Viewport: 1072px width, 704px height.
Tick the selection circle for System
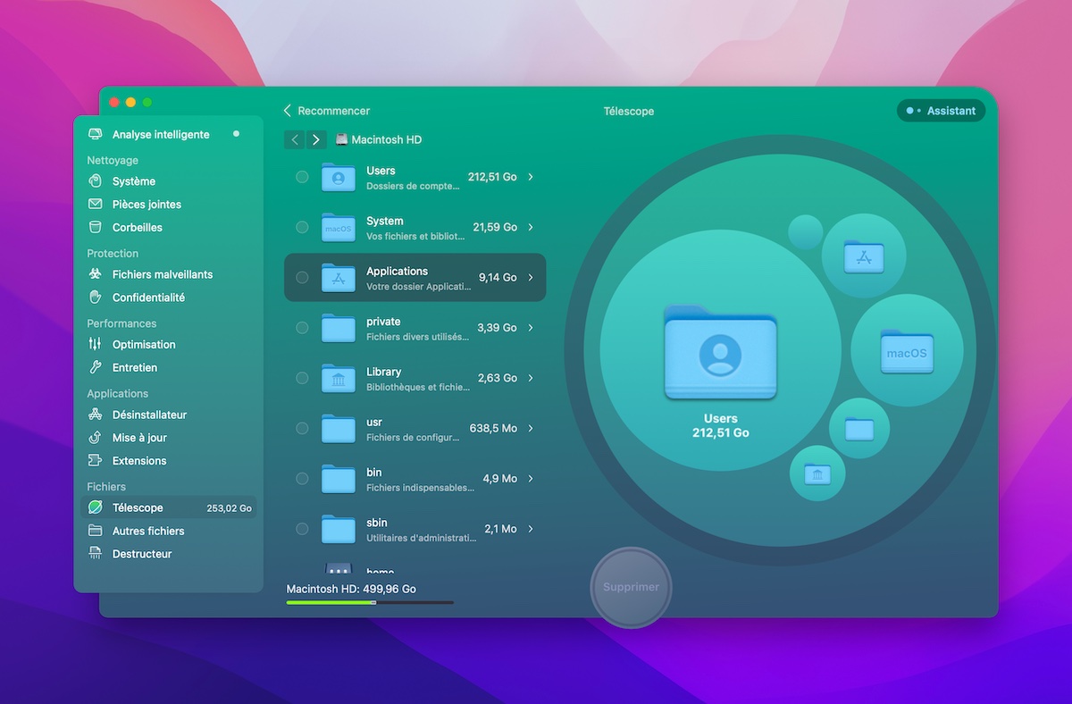pos(302,227)
